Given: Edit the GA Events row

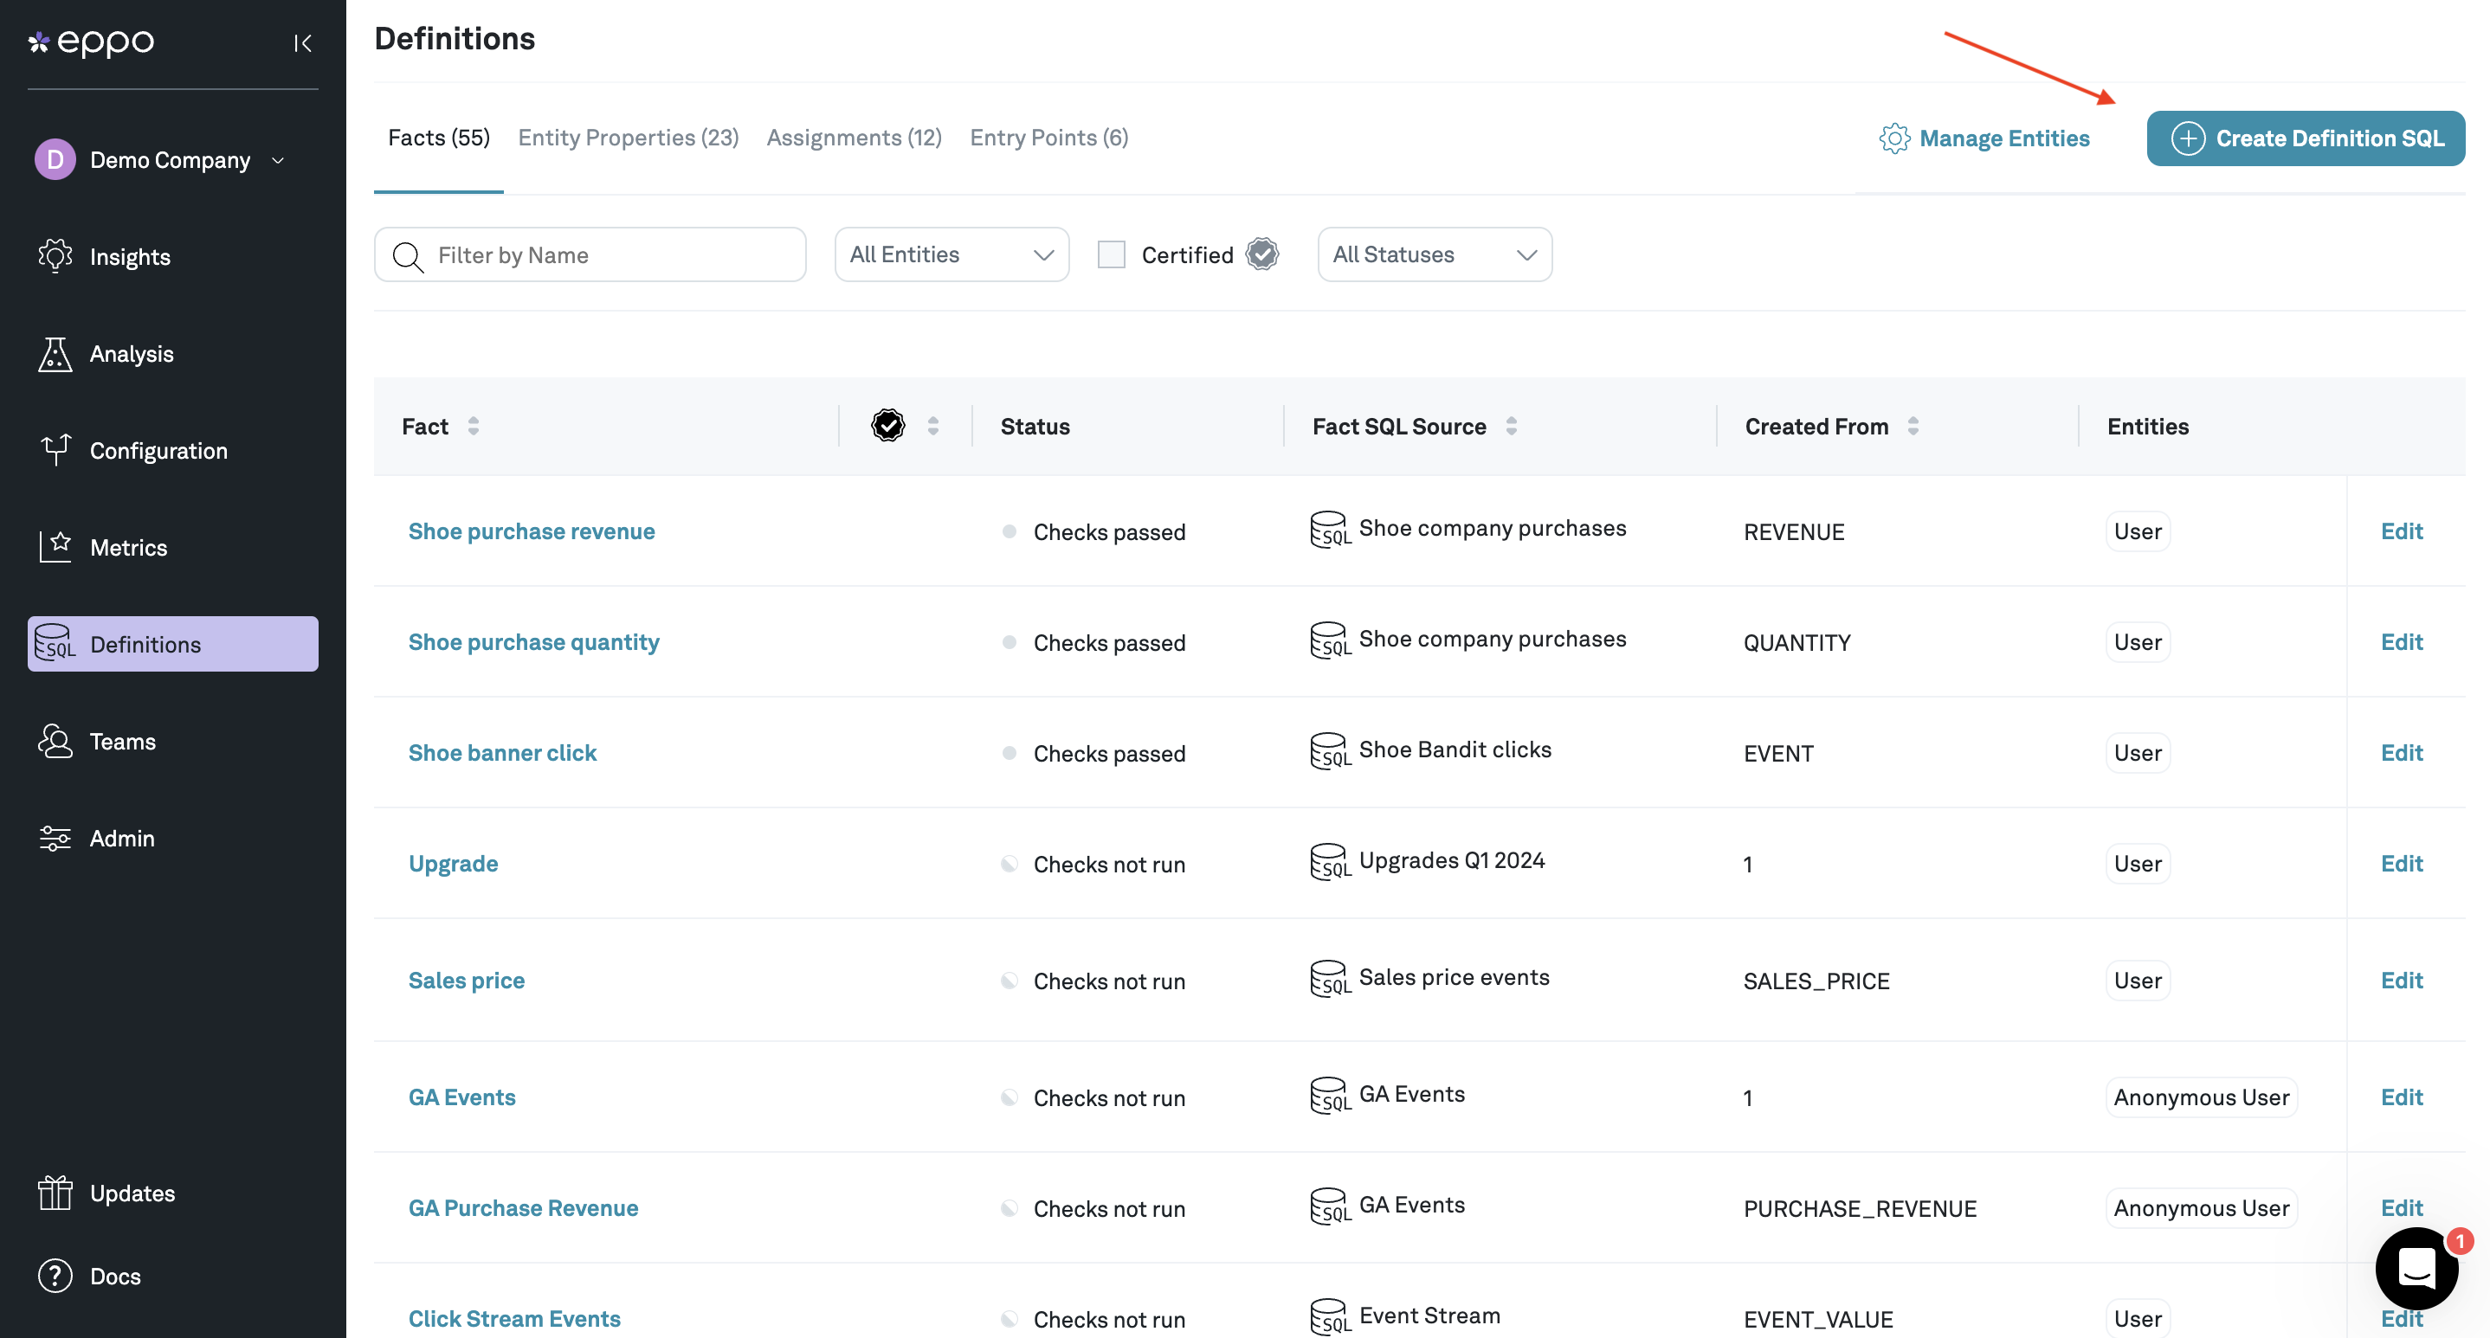Looking at the screenshot, I should [x=2401, y=1097].
